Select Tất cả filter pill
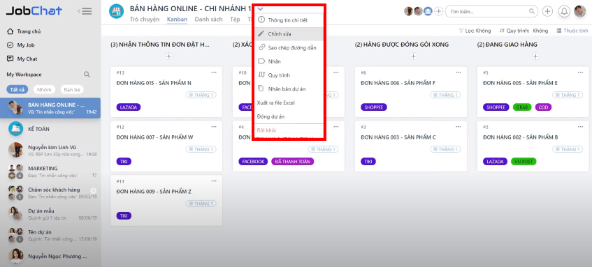 (x=17, y=90)
